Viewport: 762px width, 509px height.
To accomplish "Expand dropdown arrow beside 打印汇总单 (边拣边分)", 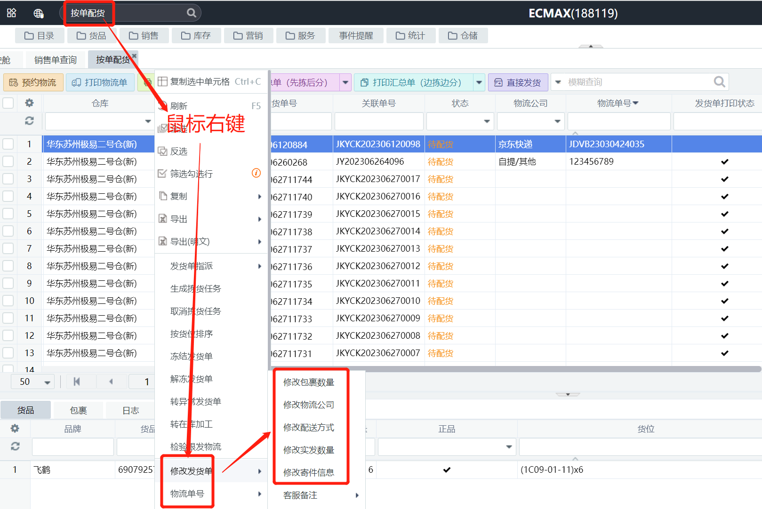I will click(x=479, y=82).
